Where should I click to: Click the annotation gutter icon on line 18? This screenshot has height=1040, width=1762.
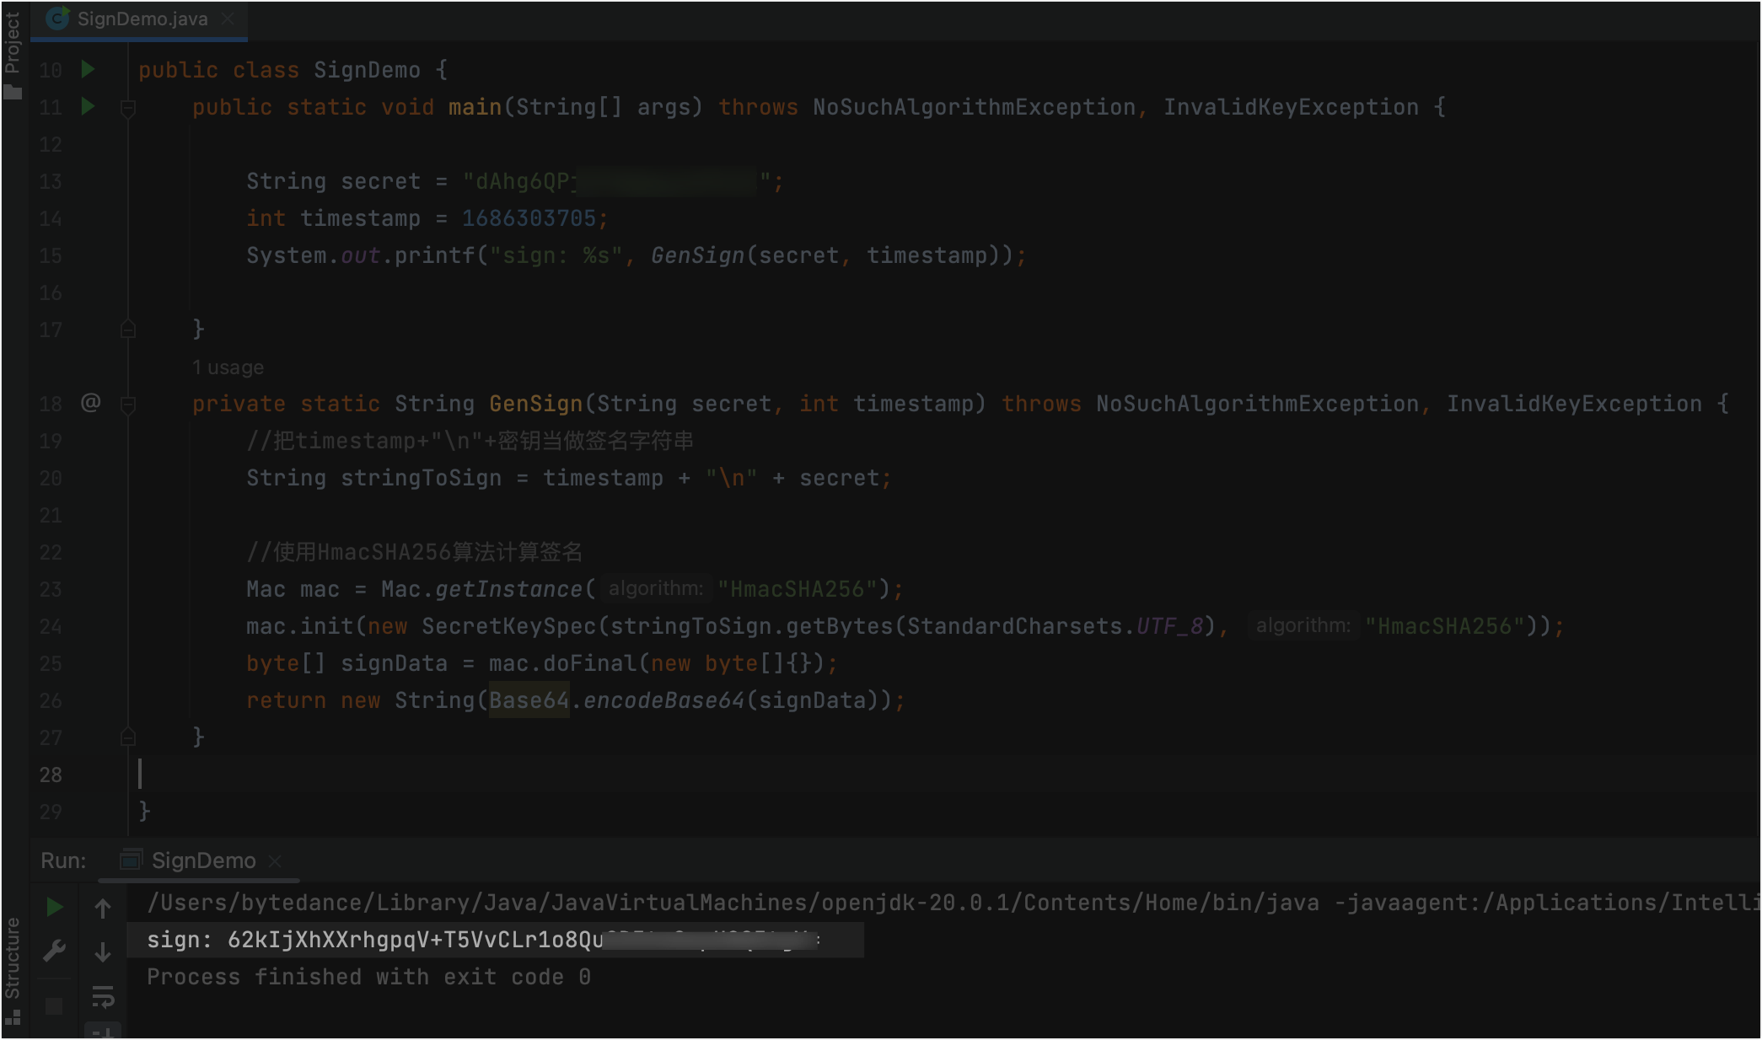click(x=91, y=403)
